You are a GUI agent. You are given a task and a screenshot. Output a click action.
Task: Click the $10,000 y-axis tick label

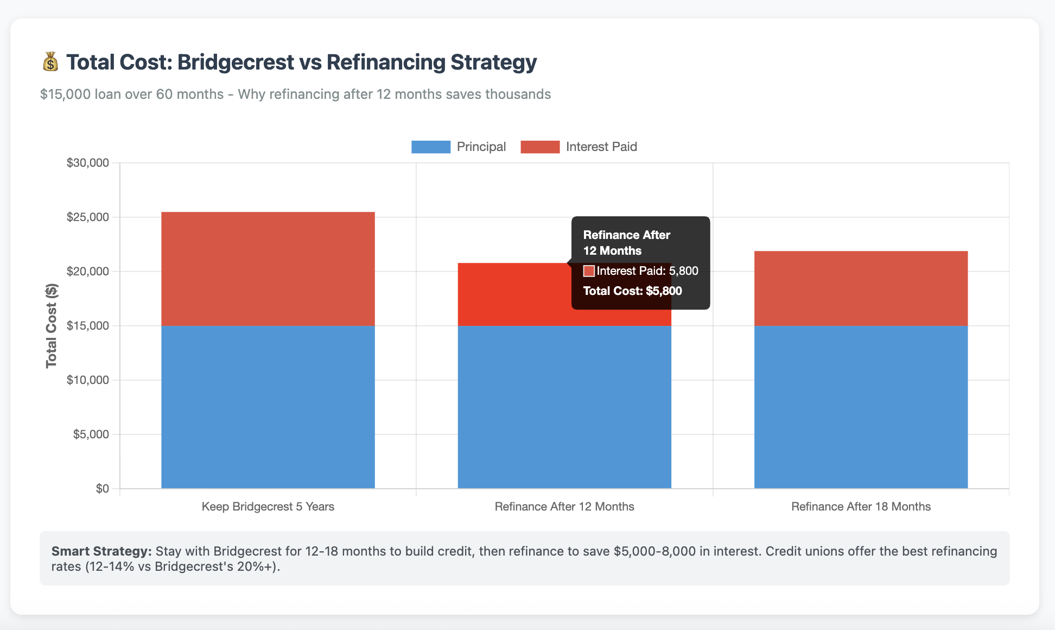tap(88, 380)
